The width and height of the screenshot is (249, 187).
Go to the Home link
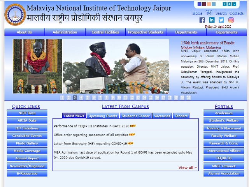[197, 13]
